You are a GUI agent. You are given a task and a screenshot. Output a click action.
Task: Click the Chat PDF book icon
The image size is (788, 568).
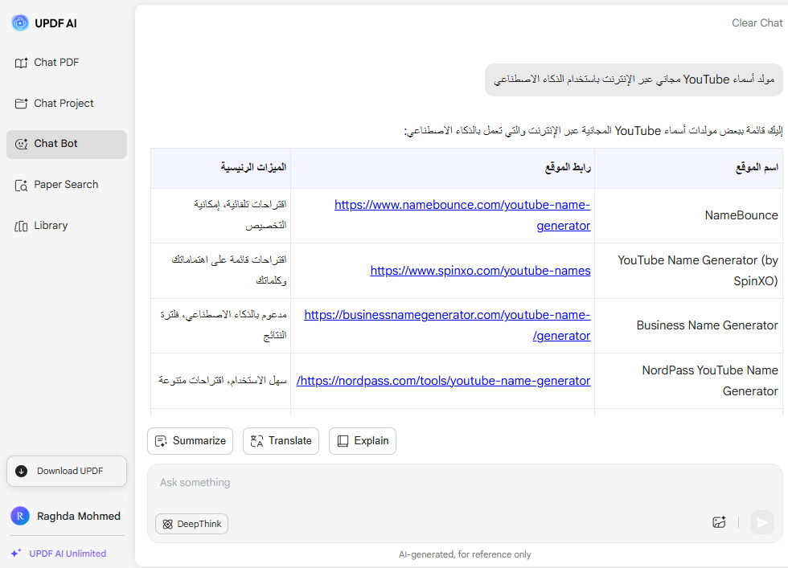tap(21, 63)
